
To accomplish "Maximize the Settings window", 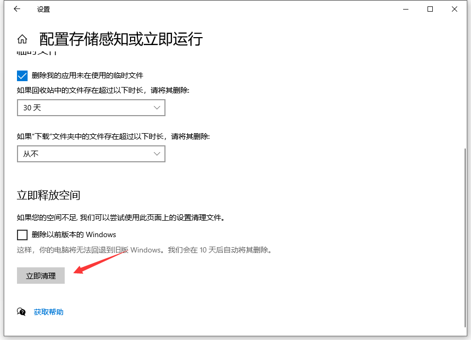I will [x=430, y=9].
